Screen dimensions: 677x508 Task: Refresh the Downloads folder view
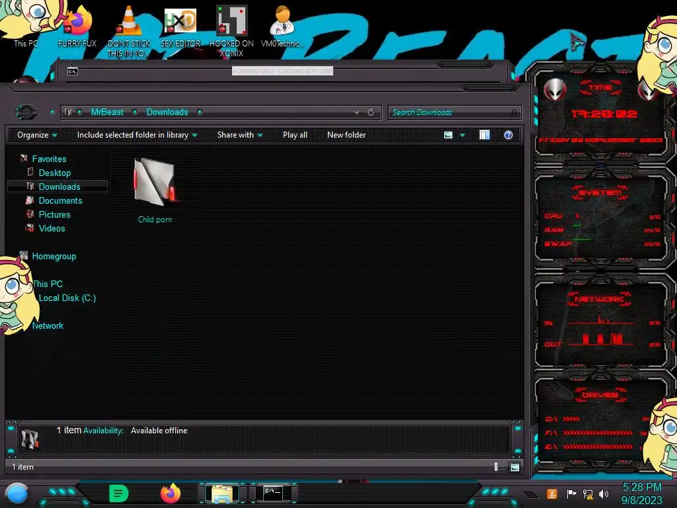[x=371, y=112]
